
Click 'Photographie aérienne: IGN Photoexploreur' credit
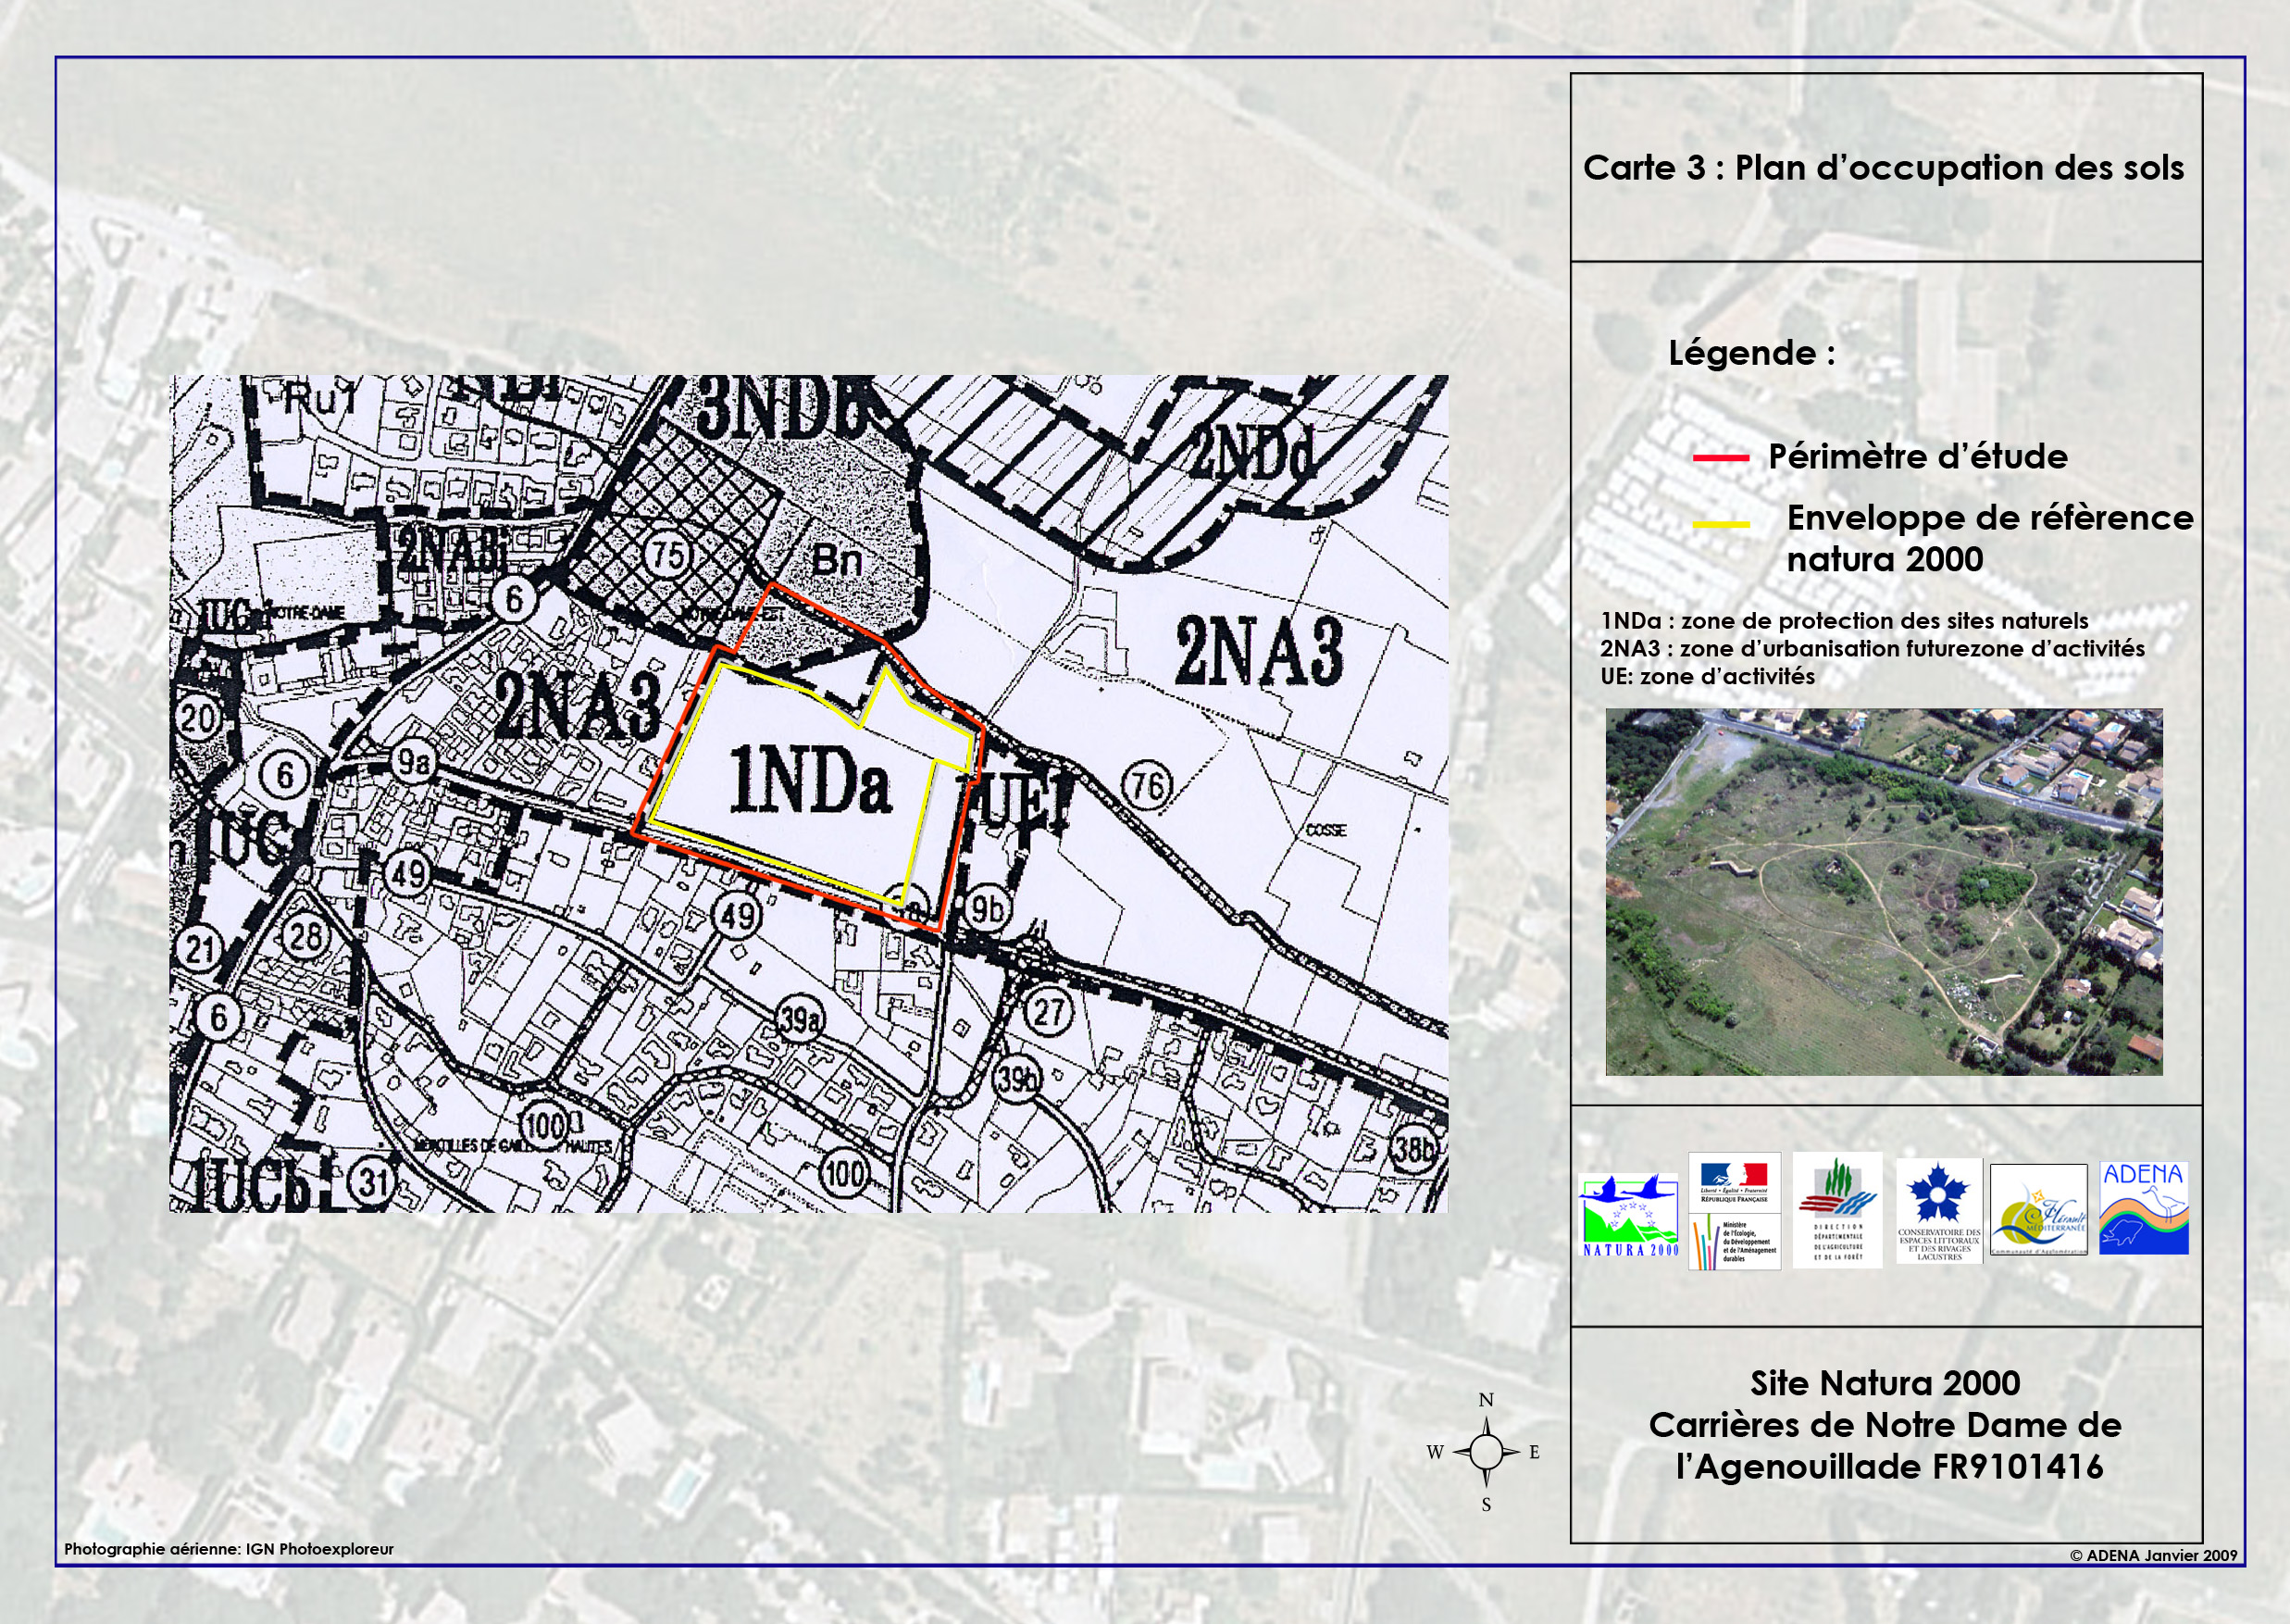[229, 1549]
